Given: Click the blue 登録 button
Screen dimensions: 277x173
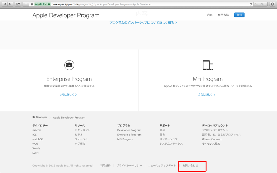Looking at the screenshot, I should click(239, 15).
